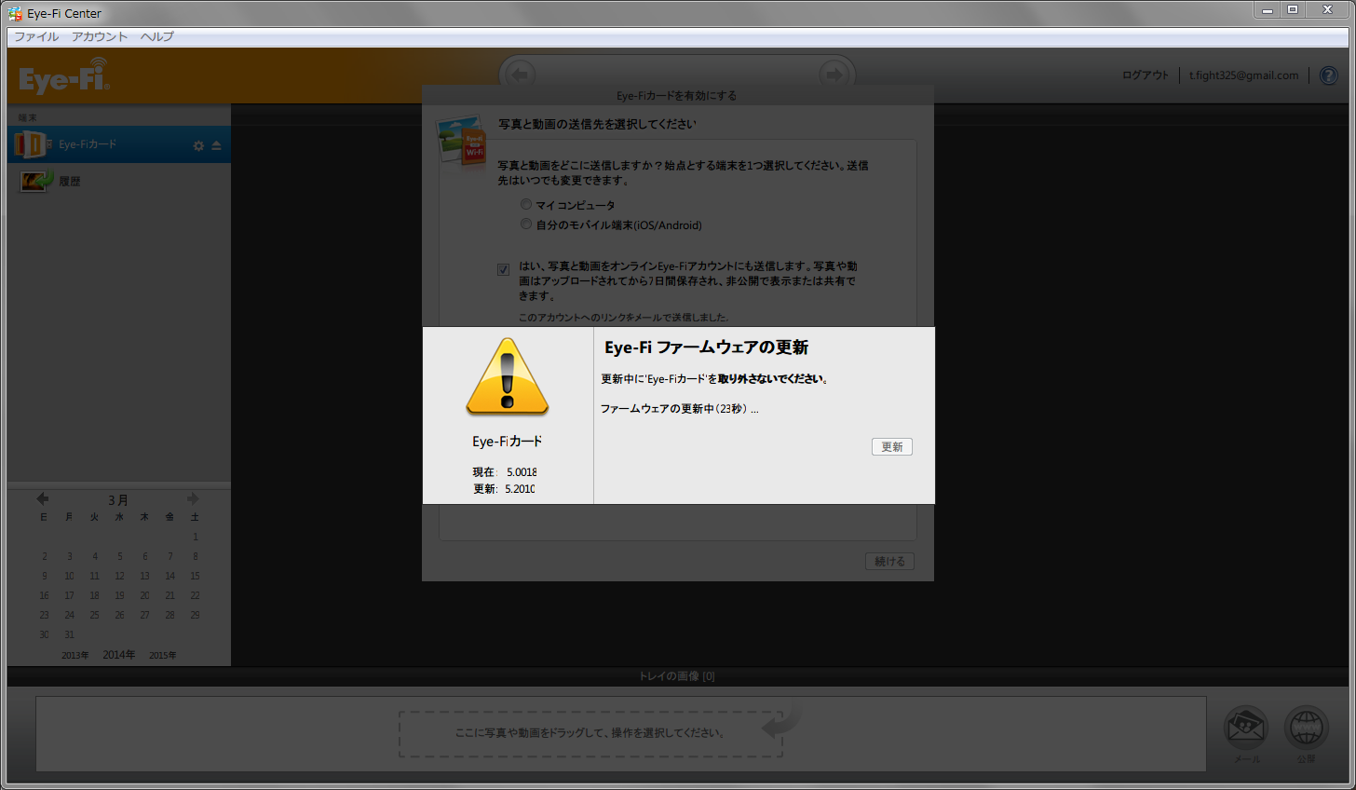Screen dimensions: 1356x790
Task: Select the マイ コンピュータ radio button
Action: coord(526,204)
